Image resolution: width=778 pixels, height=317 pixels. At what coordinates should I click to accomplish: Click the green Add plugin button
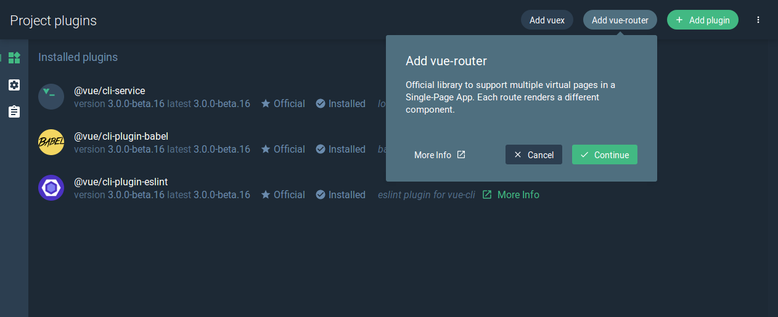coord(702,20)
